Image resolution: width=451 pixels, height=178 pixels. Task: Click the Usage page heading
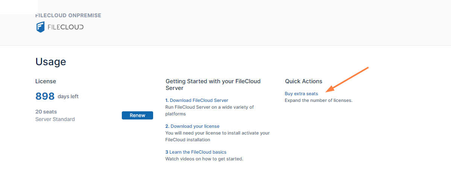(x=51, y=62)
